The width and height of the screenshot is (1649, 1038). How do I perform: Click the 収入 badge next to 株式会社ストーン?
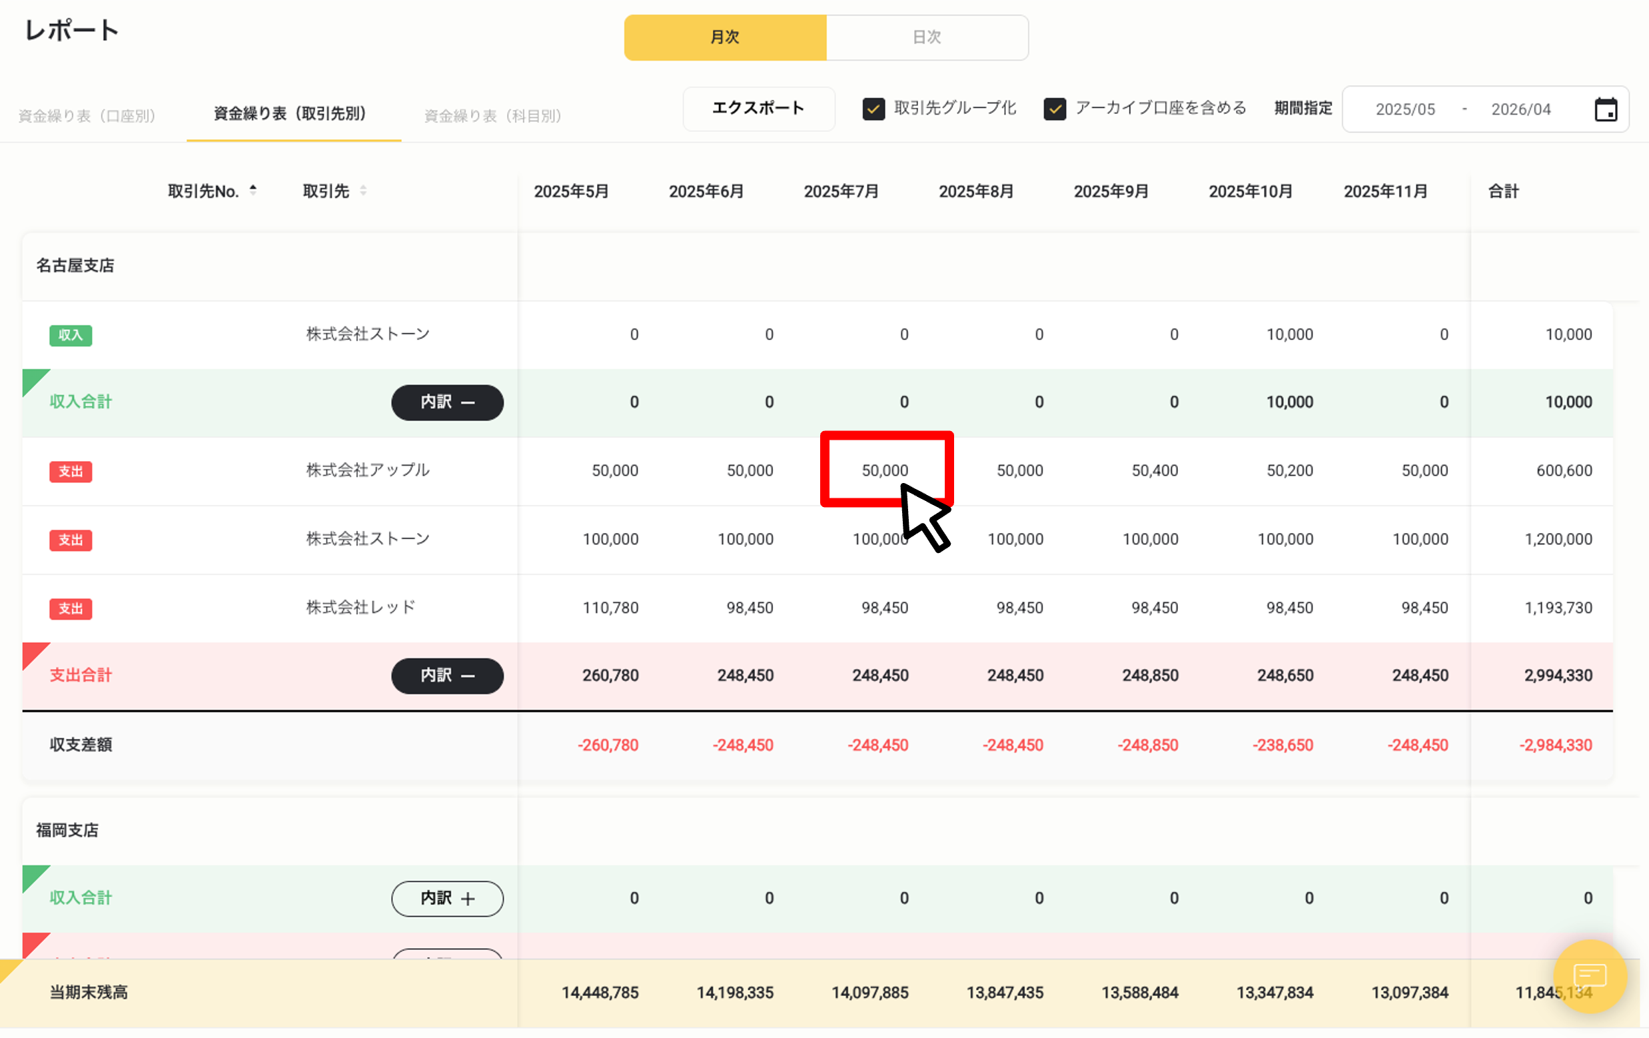(x=71, y=335)
